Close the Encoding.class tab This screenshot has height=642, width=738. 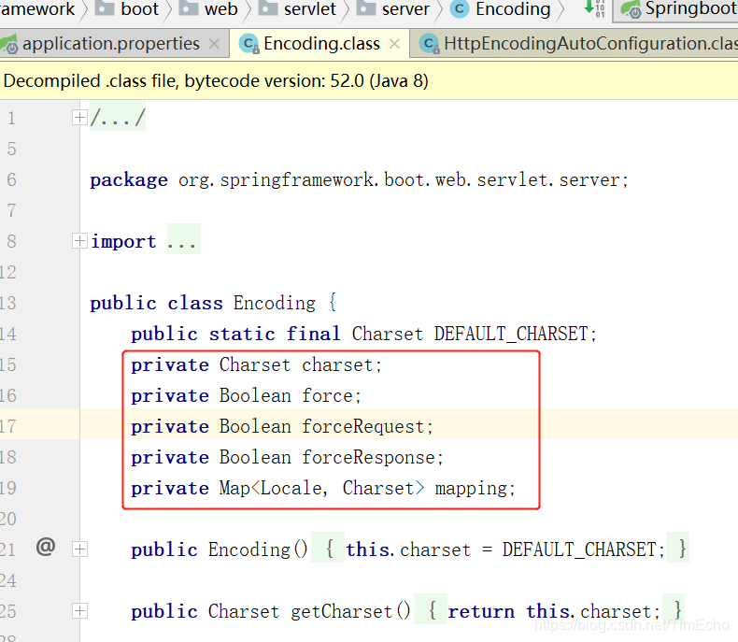[394, 44]
